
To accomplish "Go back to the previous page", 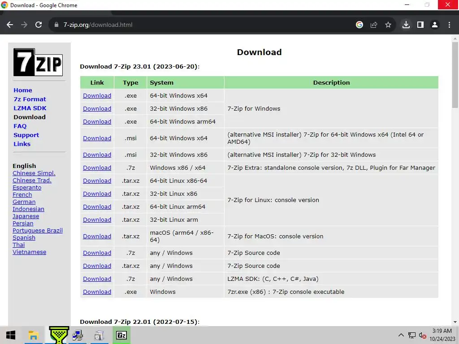I will pos(10,25).
